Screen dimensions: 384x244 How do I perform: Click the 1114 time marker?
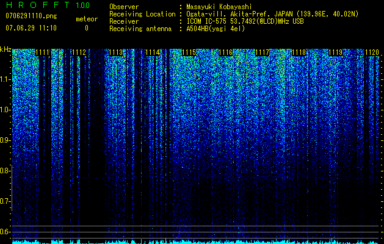pyautogui.click(x=153, y=52)
